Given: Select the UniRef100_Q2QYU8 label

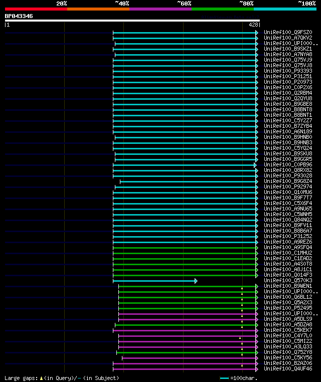Looking at the screenshot, I should pos(288,99).
